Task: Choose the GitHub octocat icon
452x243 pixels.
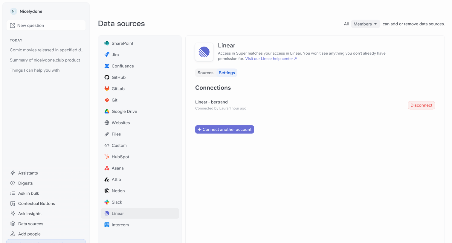Action: [107, 77]
